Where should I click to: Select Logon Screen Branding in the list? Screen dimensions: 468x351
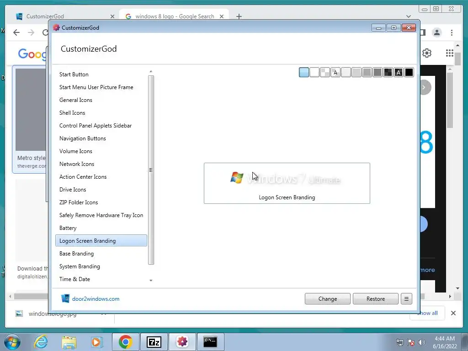pyautogui.click(x=101, y=240)
